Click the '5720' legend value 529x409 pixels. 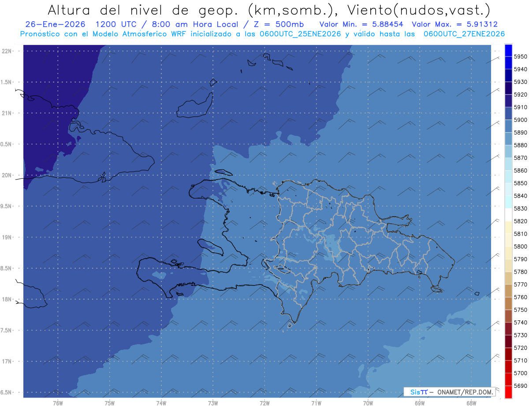[x=521, y=348]
